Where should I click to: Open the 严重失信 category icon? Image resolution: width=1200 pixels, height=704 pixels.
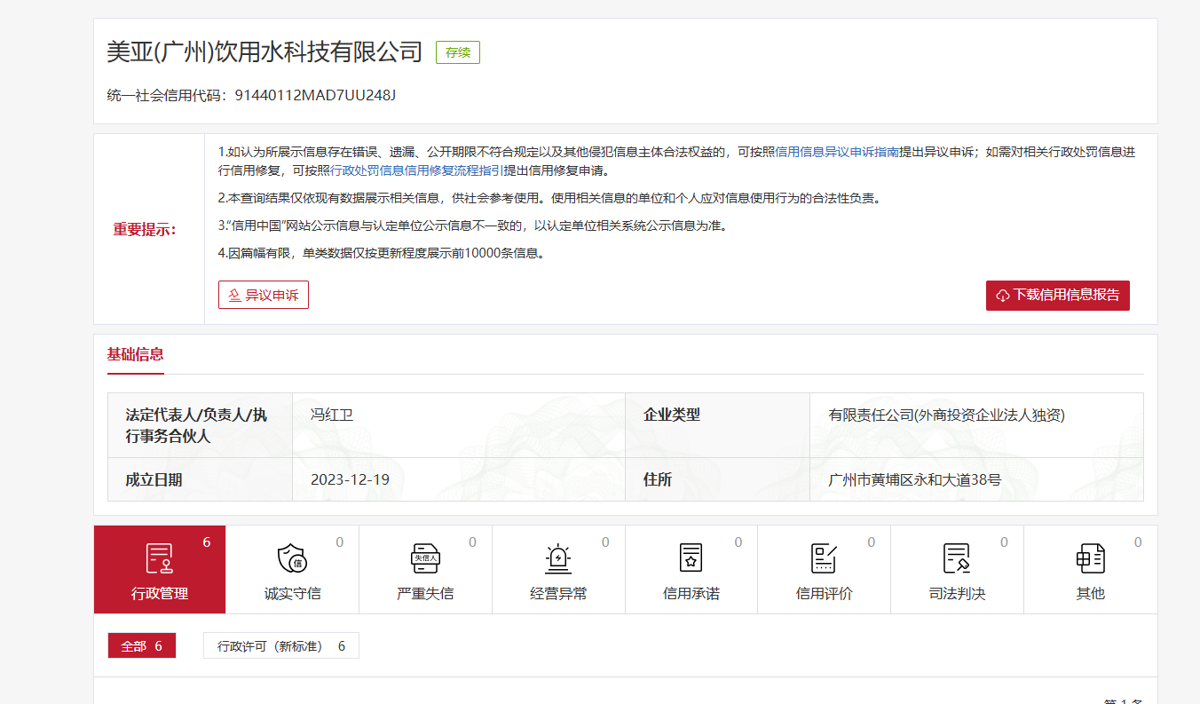425,558
